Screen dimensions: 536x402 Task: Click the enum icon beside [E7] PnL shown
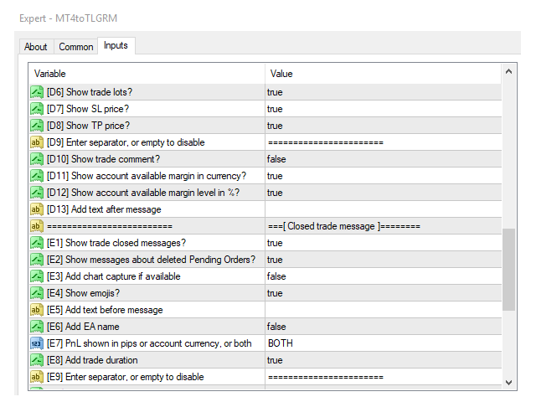(x=37, y=343)
